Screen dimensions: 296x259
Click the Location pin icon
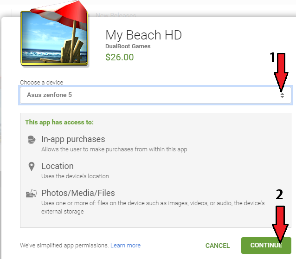[31, 167]
